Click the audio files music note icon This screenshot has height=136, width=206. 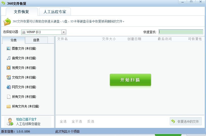pyautogui.click(x=9, y=58)
